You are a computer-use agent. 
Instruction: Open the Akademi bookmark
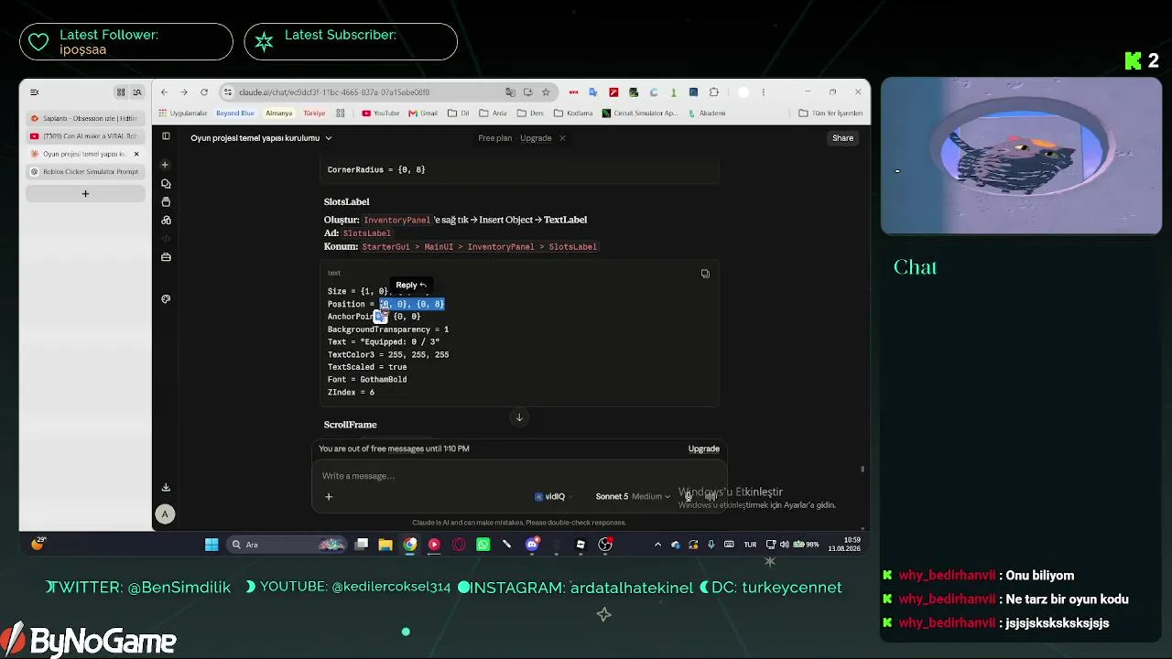706,113
